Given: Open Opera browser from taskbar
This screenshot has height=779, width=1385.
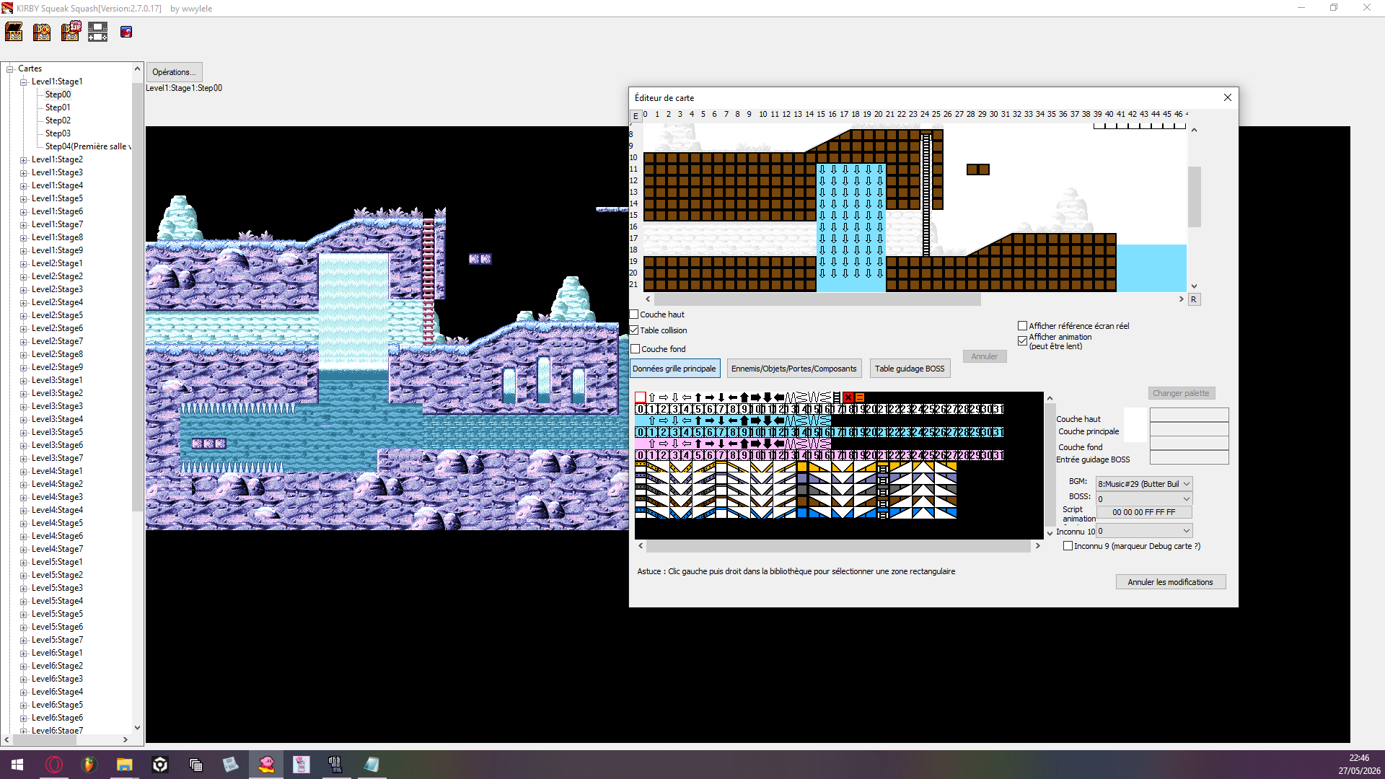Looking at the screenshot, I should (x=54, y=765).
